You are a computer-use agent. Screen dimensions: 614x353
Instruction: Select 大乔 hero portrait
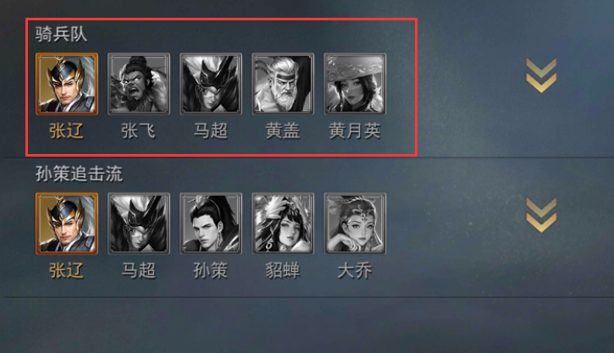(x=355, y=223)
